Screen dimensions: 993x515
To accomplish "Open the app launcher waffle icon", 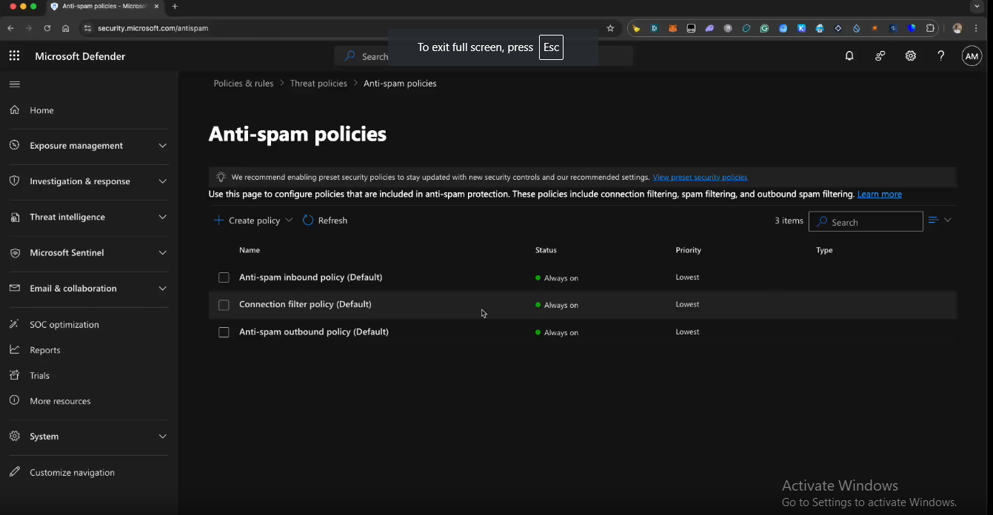I will (x=14, y=56).
